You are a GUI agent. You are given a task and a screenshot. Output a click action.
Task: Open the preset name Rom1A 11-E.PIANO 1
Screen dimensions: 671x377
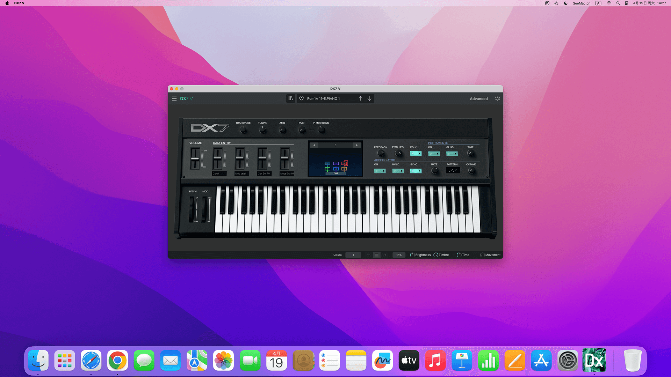click(x=323, y=99)
